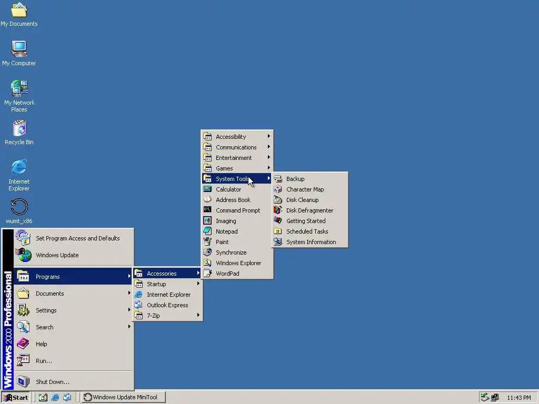Select the Recycle Bin desktop icon

(x=19, y=132)
